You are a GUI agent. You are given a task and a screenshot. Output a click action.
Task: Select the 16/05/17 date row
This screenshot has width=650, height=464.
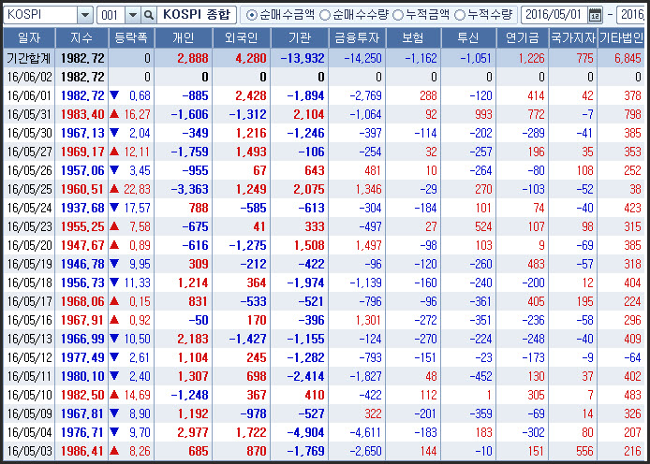coord(324,301)
